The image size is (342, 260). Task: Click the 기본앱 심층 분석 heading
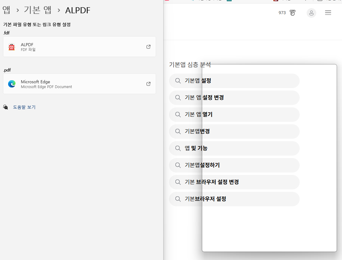[190, 65]
